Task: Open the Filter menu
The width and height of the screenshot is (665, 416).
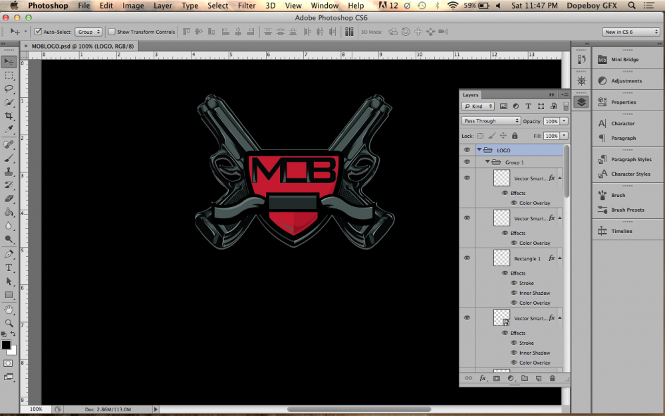Action: click(247, 5)
